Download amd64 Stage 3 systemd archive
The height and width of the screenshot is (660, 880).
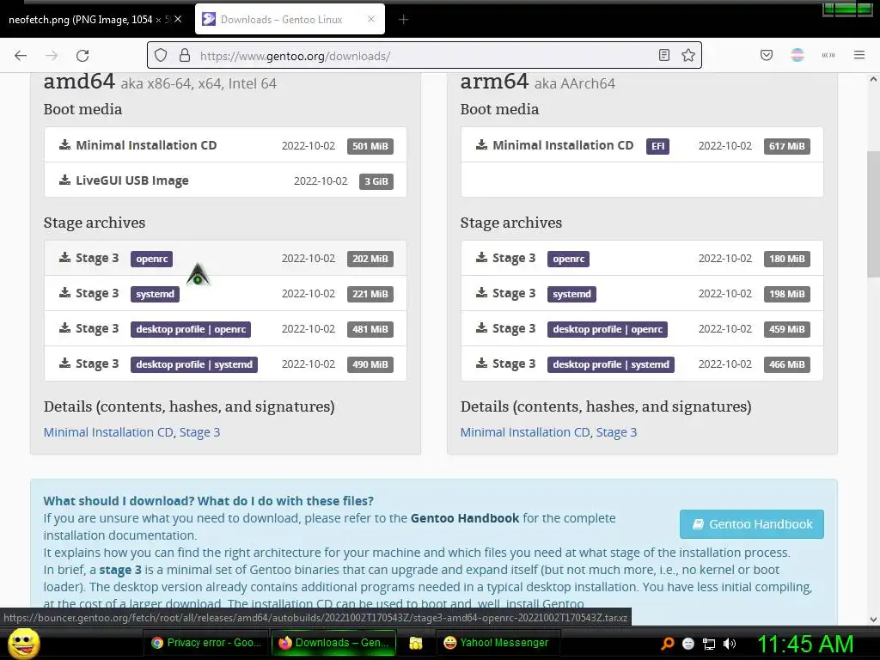[x=225, y=294]
